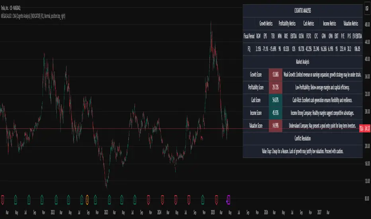Open the green earnings marker just after 2023 label
This screenshot has height=219, width=371.
(109, 199)
